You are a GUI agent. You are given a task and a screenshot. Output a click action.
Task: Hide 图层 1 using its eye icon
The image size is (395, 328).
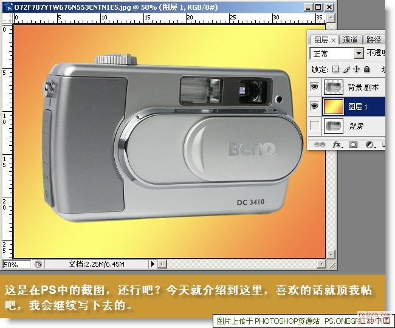tap(314, 106)
